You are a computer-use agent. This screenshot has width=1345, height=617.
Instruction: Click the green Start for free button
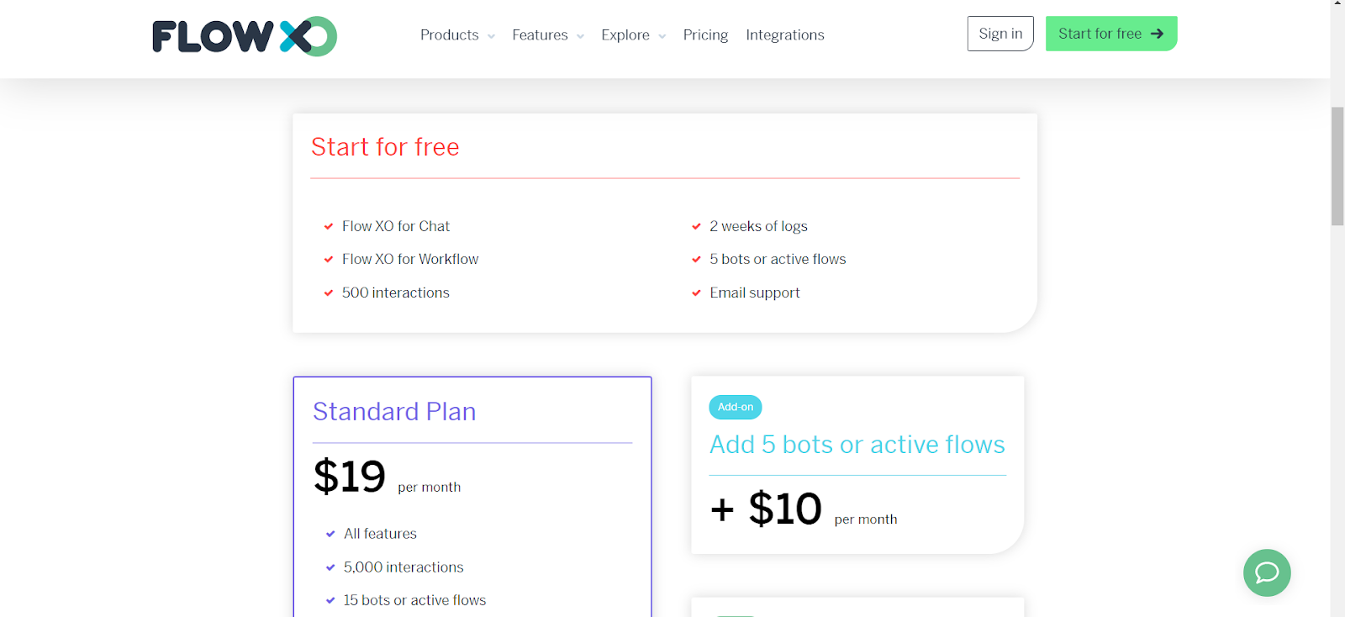tap(1111, 34)
